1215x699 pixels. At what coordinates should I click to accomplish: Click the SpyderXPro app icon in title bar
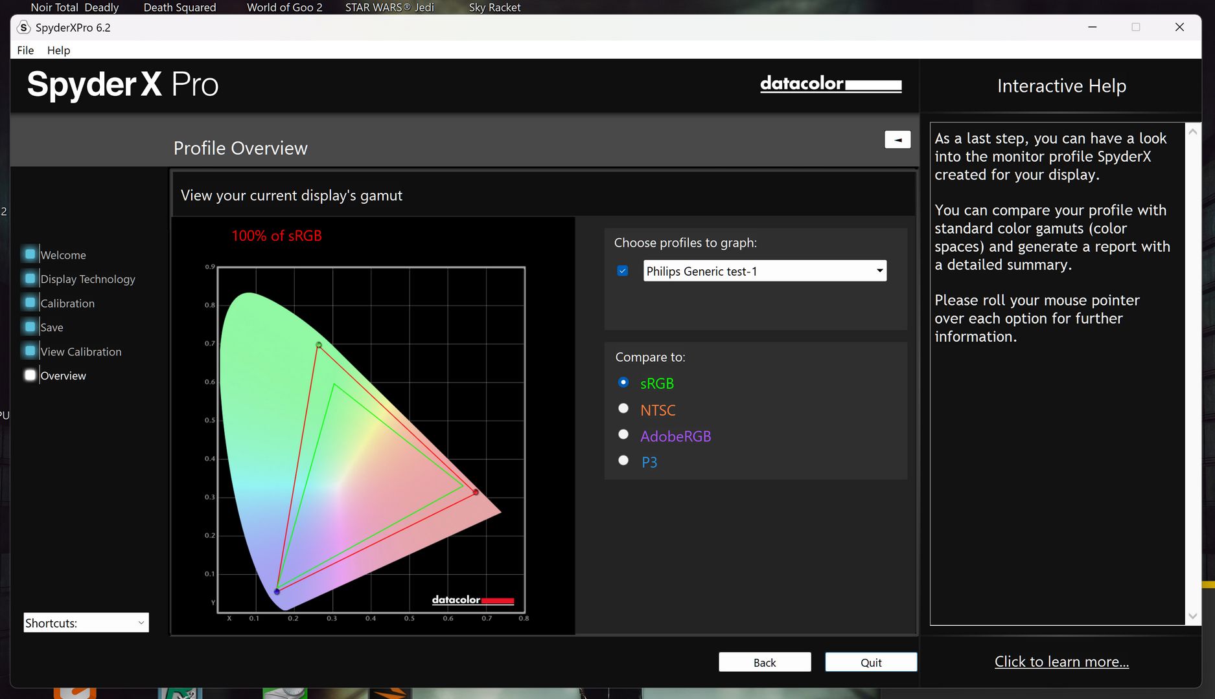tap(23, 27)
